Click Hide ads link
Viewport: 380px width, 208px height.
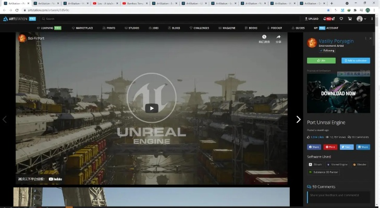365,71
